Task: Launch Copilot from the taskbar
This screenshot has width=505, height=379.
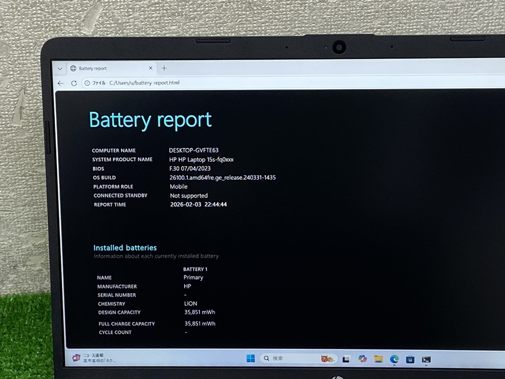Action: pyautogui.click(x=362, y=359)
